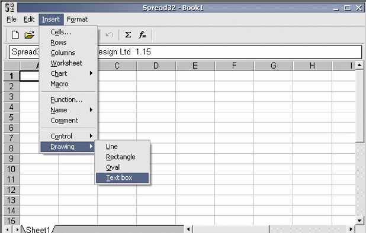Click the insert function fx icon
Screen dimensions: 366x233
(x=142, y=35)
